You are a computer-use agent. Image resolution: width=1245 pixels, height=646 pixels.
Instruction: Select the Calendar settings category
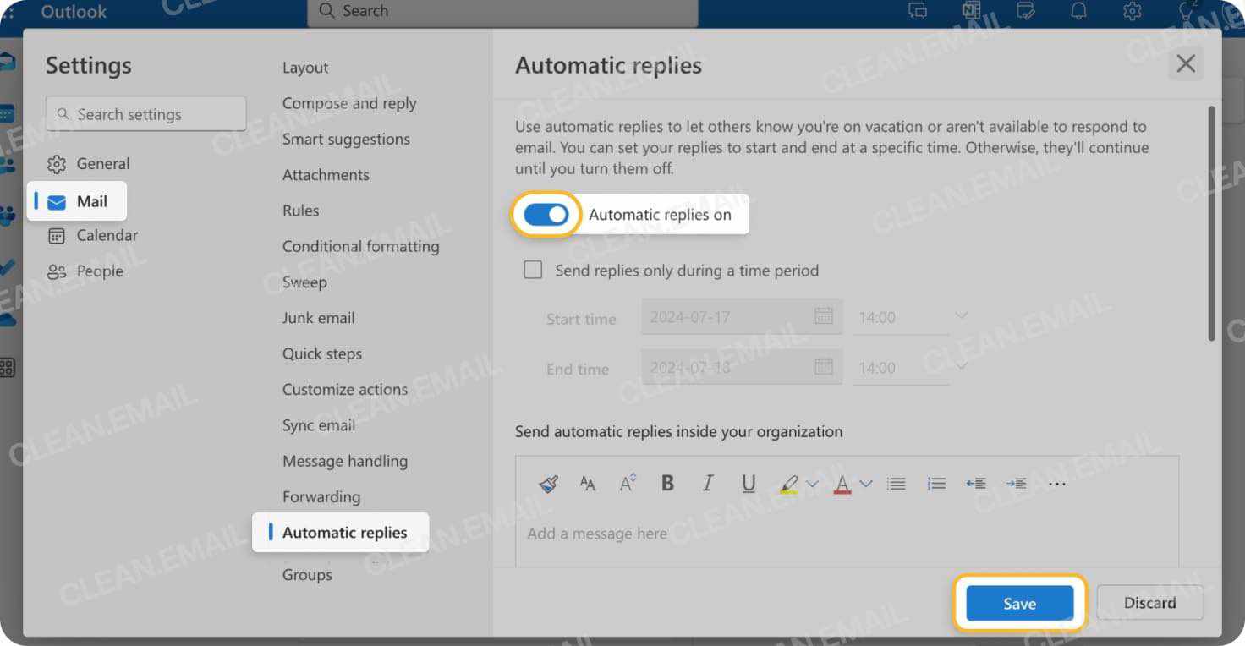92,236
